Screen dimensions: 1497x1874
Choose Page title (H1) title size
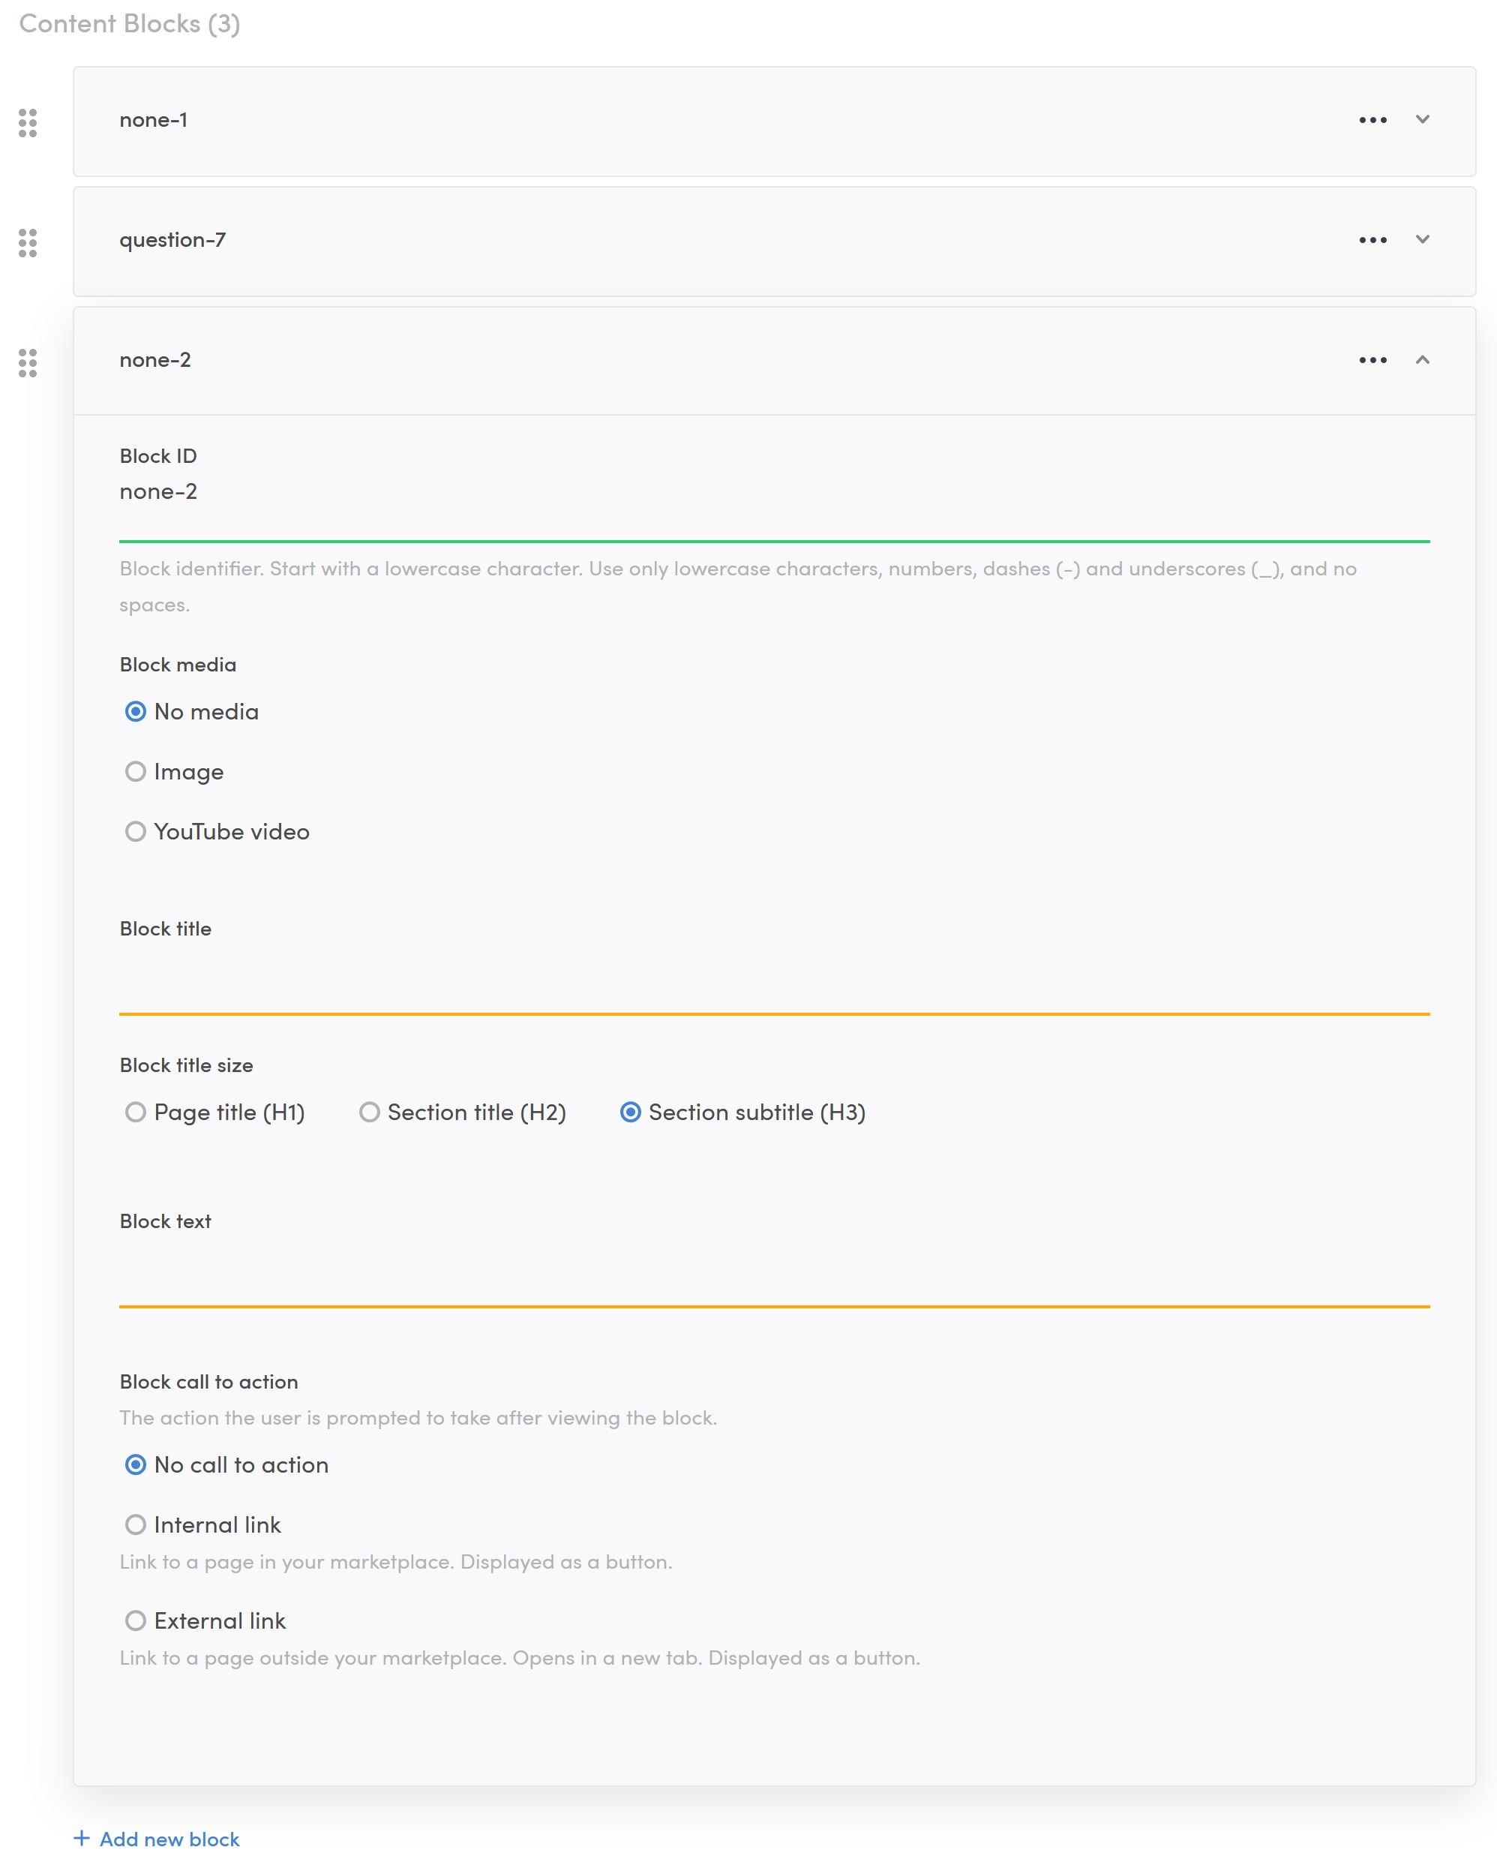[136, 1113]
